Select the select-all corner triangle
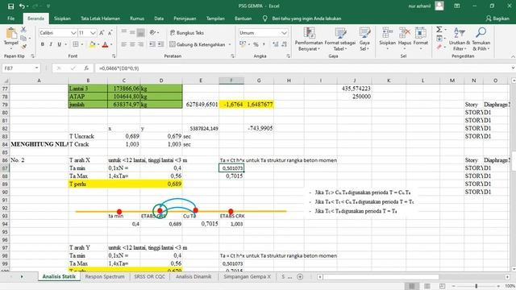This screenshot has width=516, height=290. click(6, 81)
